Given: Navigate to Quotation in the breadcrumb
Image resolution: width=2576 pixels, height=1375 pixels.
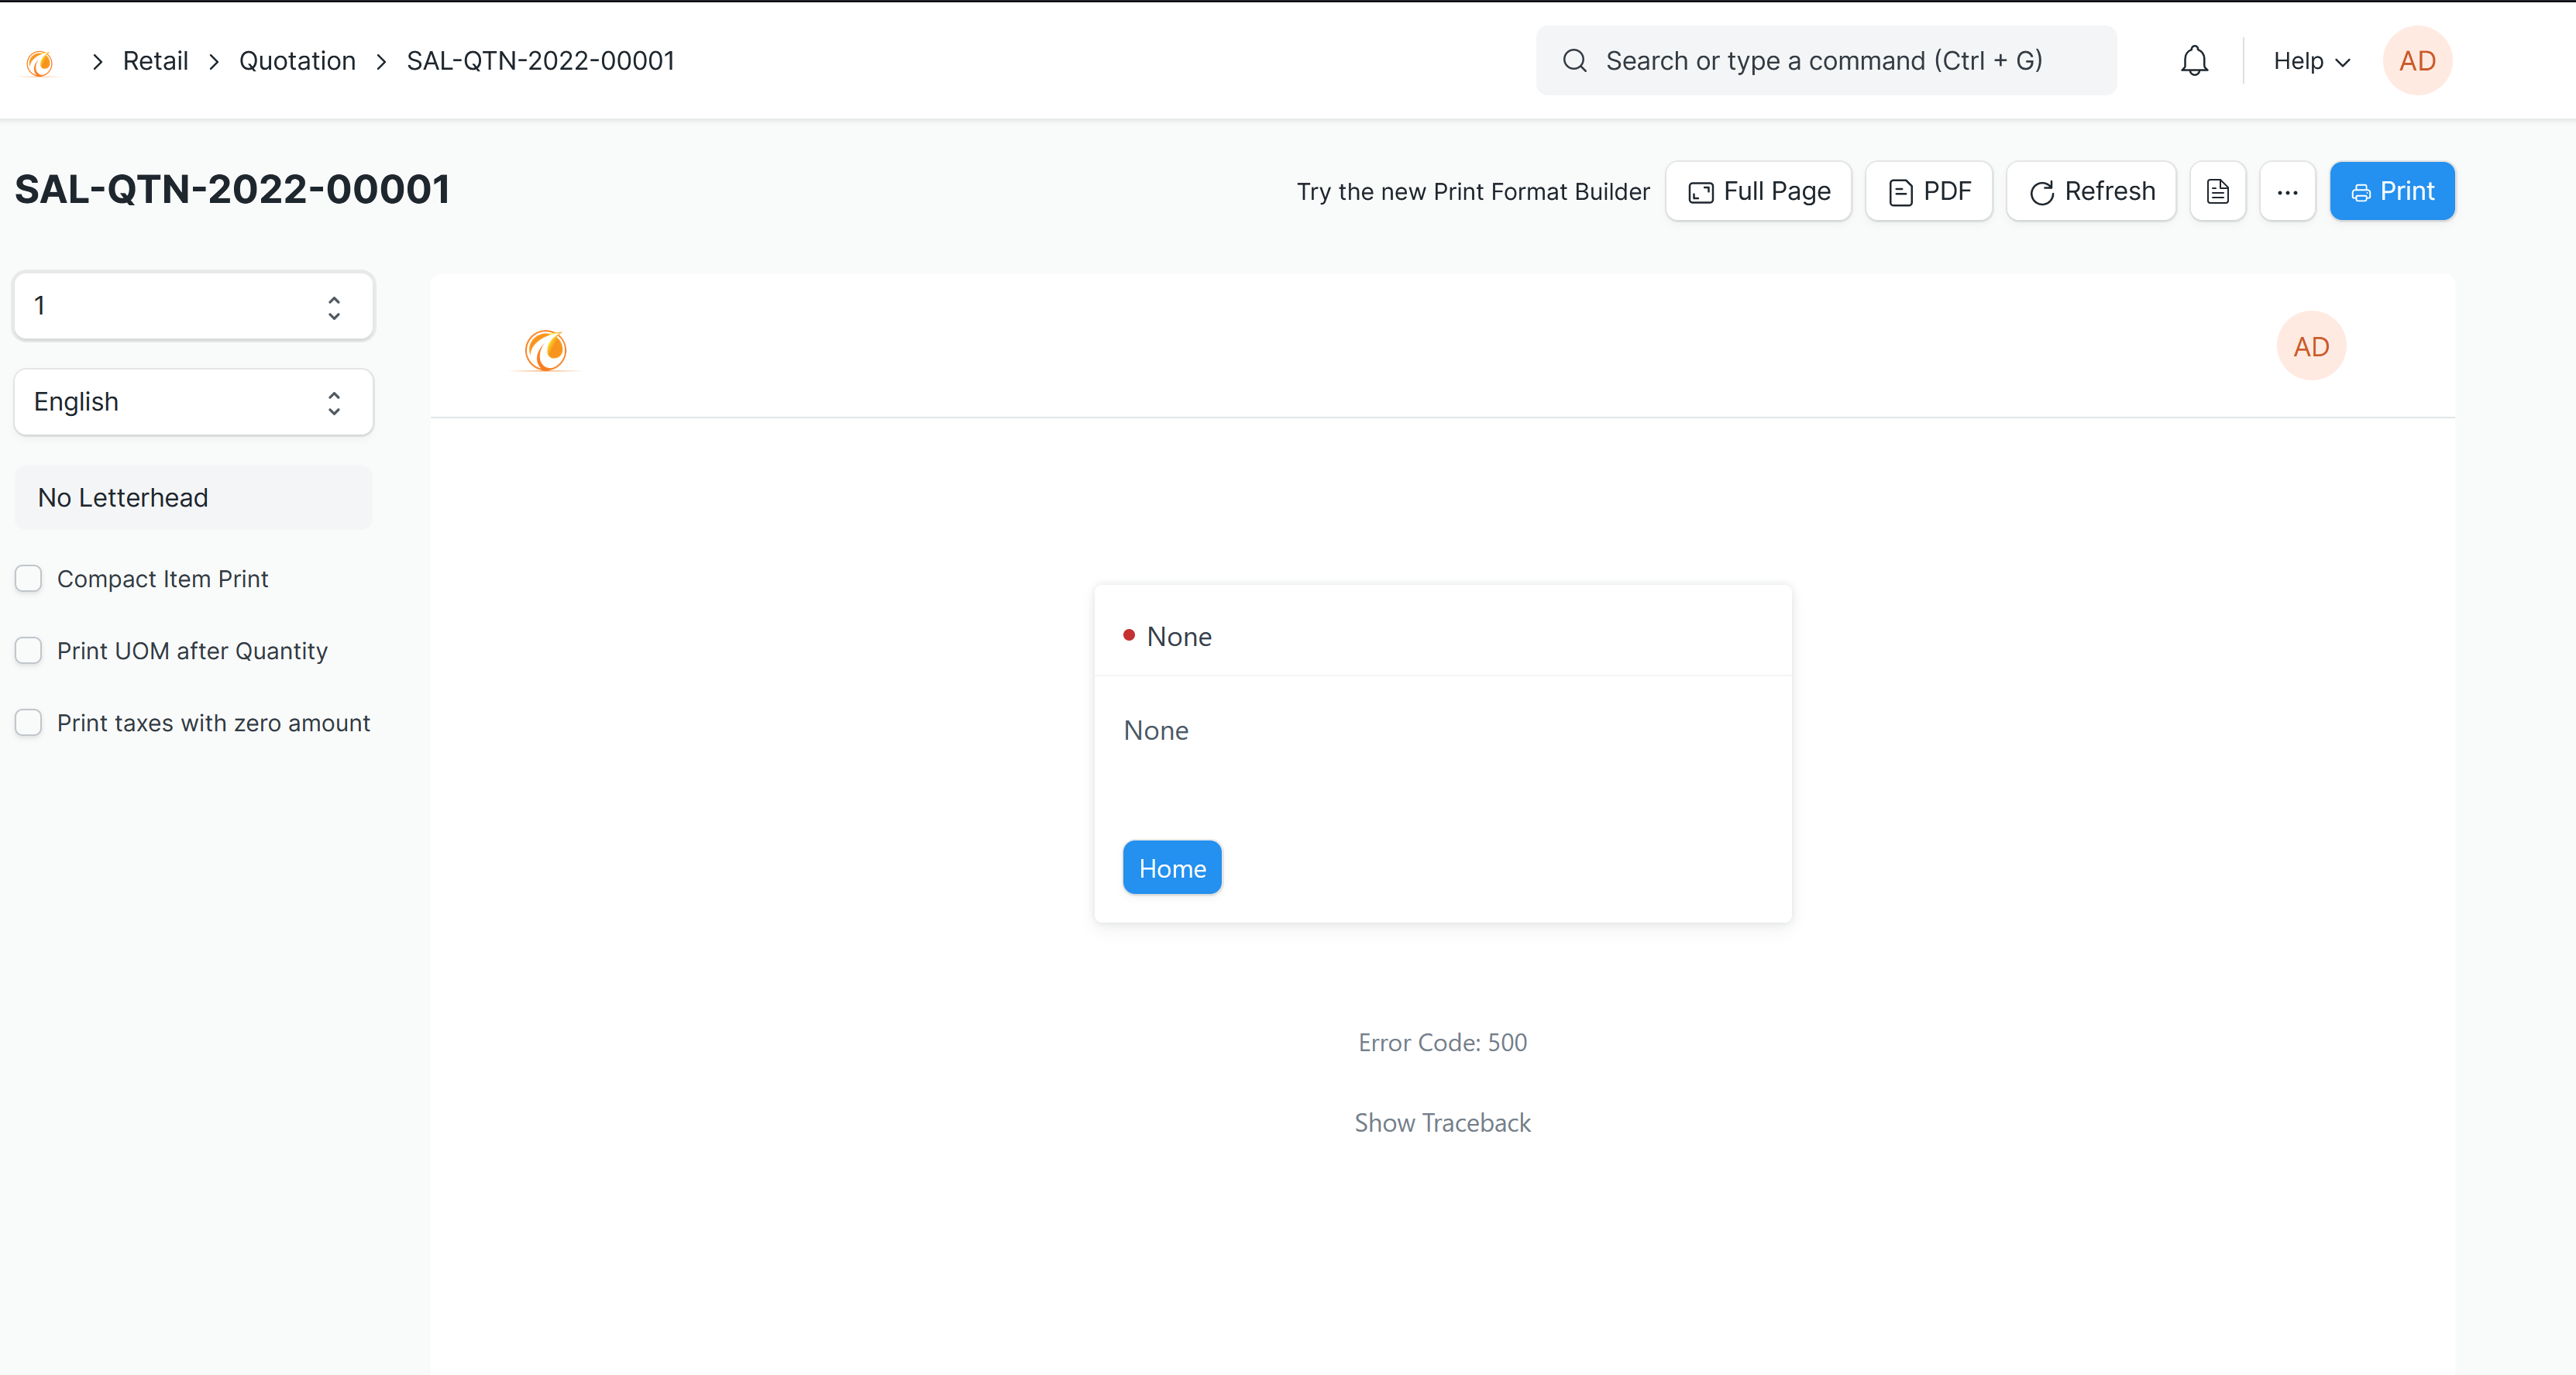Looking at the screenshot, I should 297,60.
